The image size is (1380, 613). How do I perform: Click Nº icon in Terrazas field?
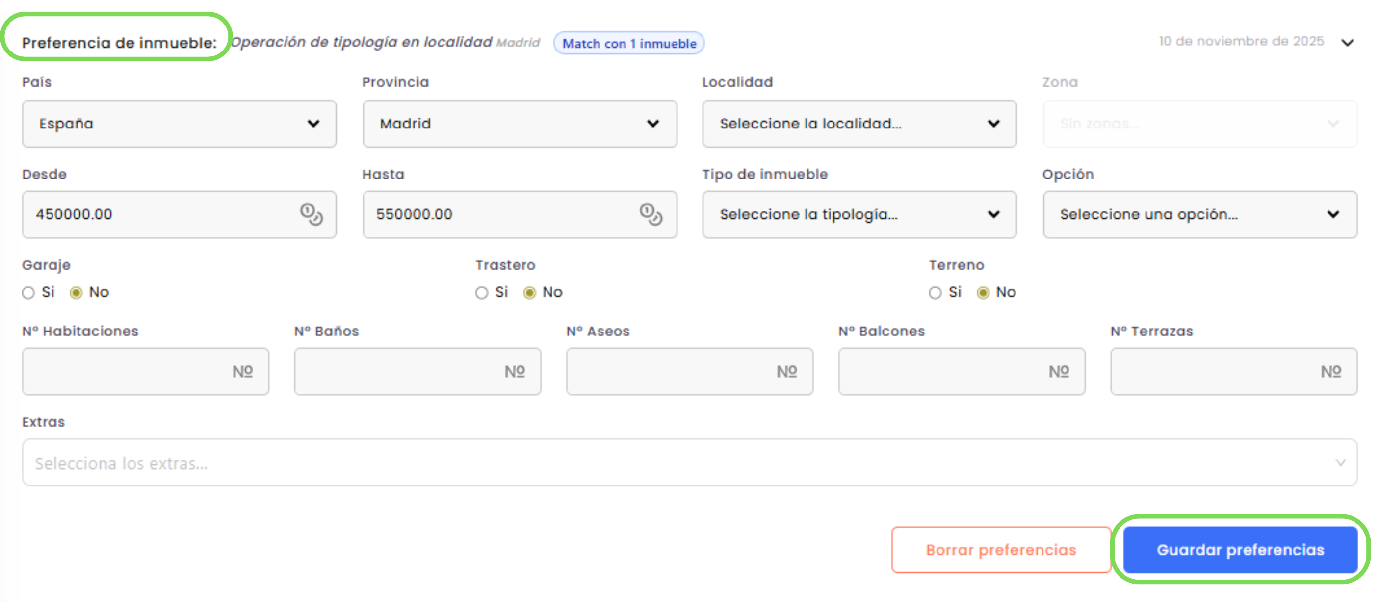pyautogui.click(x=1331, y=372)
